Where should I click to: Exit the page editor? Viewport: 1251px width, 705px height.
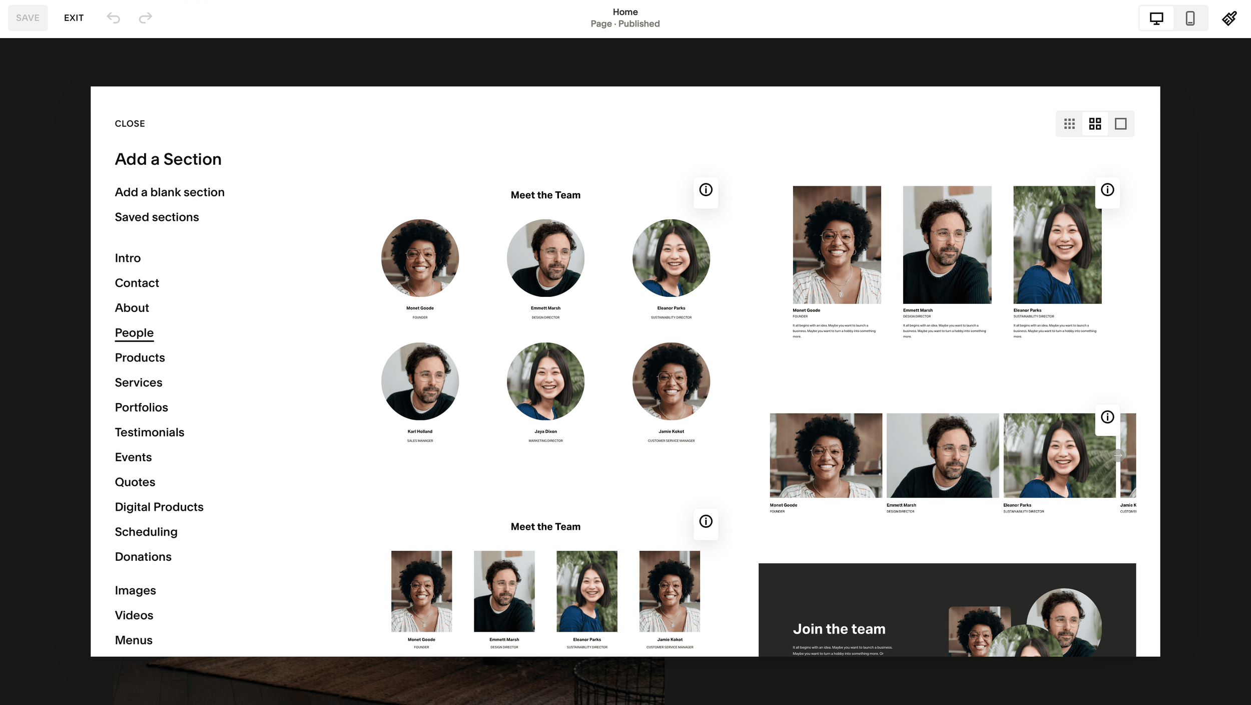[74, 18]
